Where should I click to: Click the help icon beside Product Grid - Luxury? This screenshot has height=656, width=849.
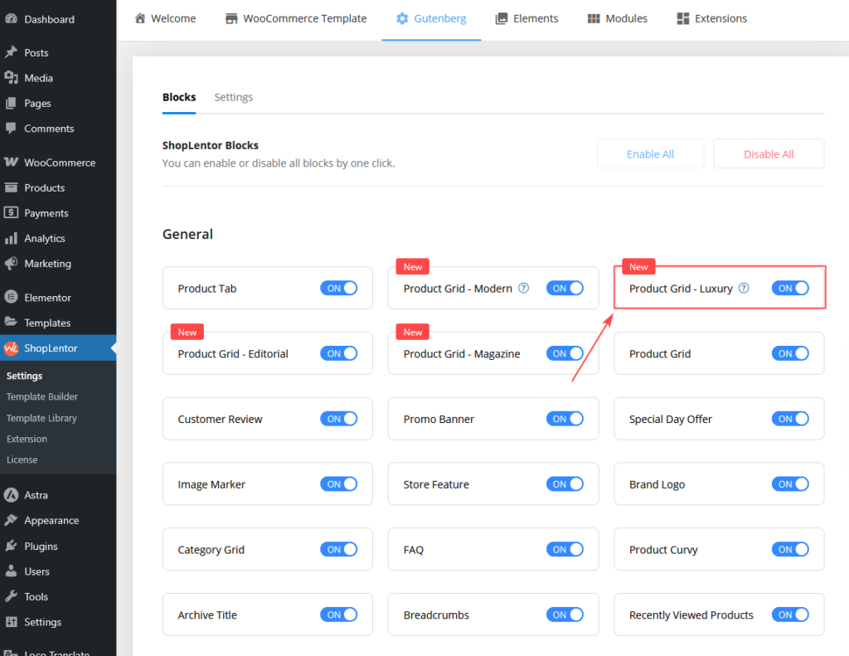tap(744, 288)
